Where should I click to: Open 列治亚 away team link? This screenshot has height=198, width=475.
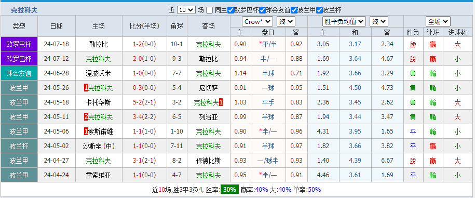208,117
